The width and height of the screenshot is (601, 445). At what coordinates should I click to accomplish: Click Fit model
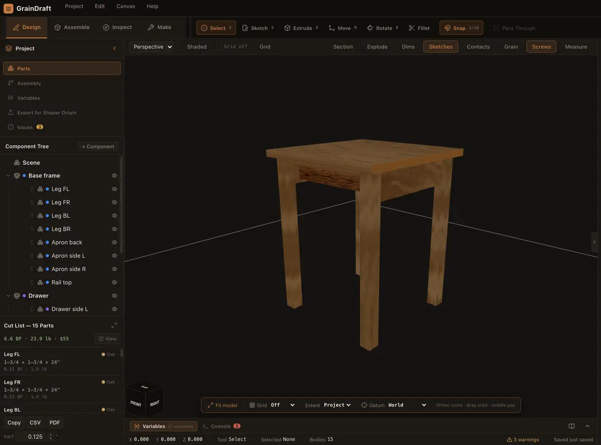click(x=223, y=405)
